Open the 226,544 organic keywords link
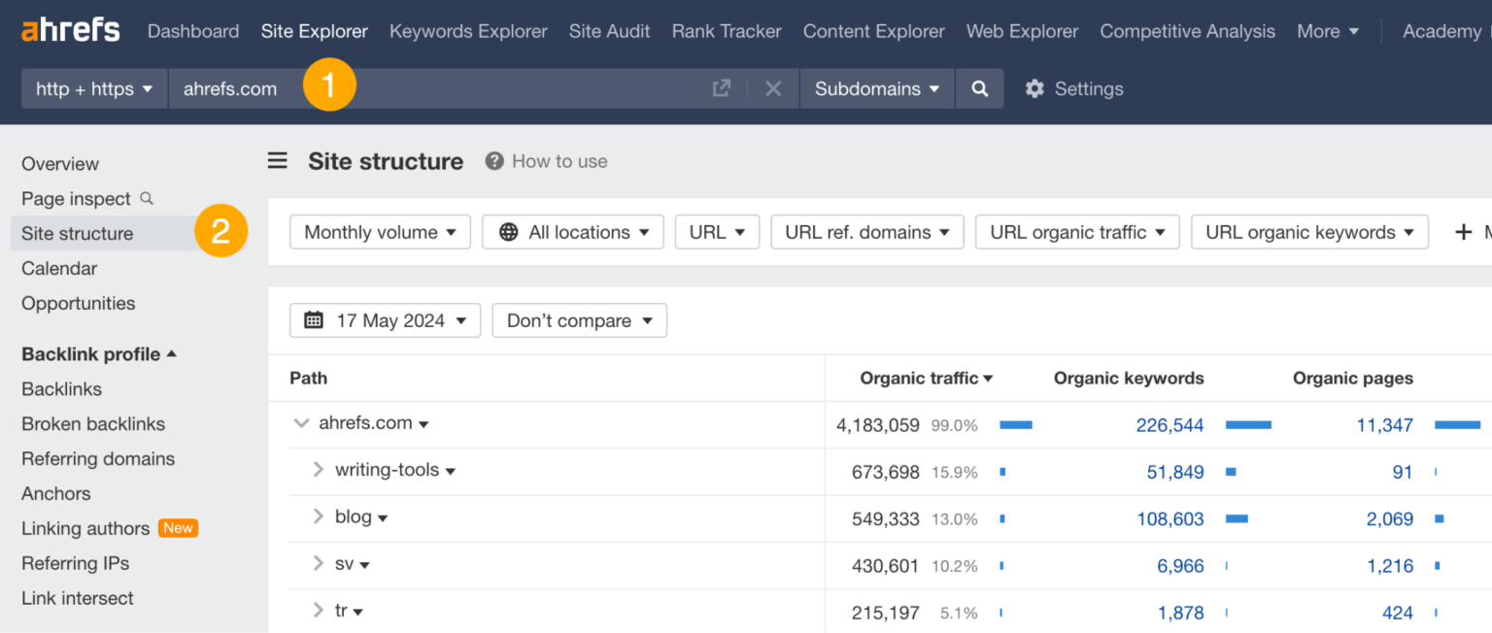 click(1170, 424)
